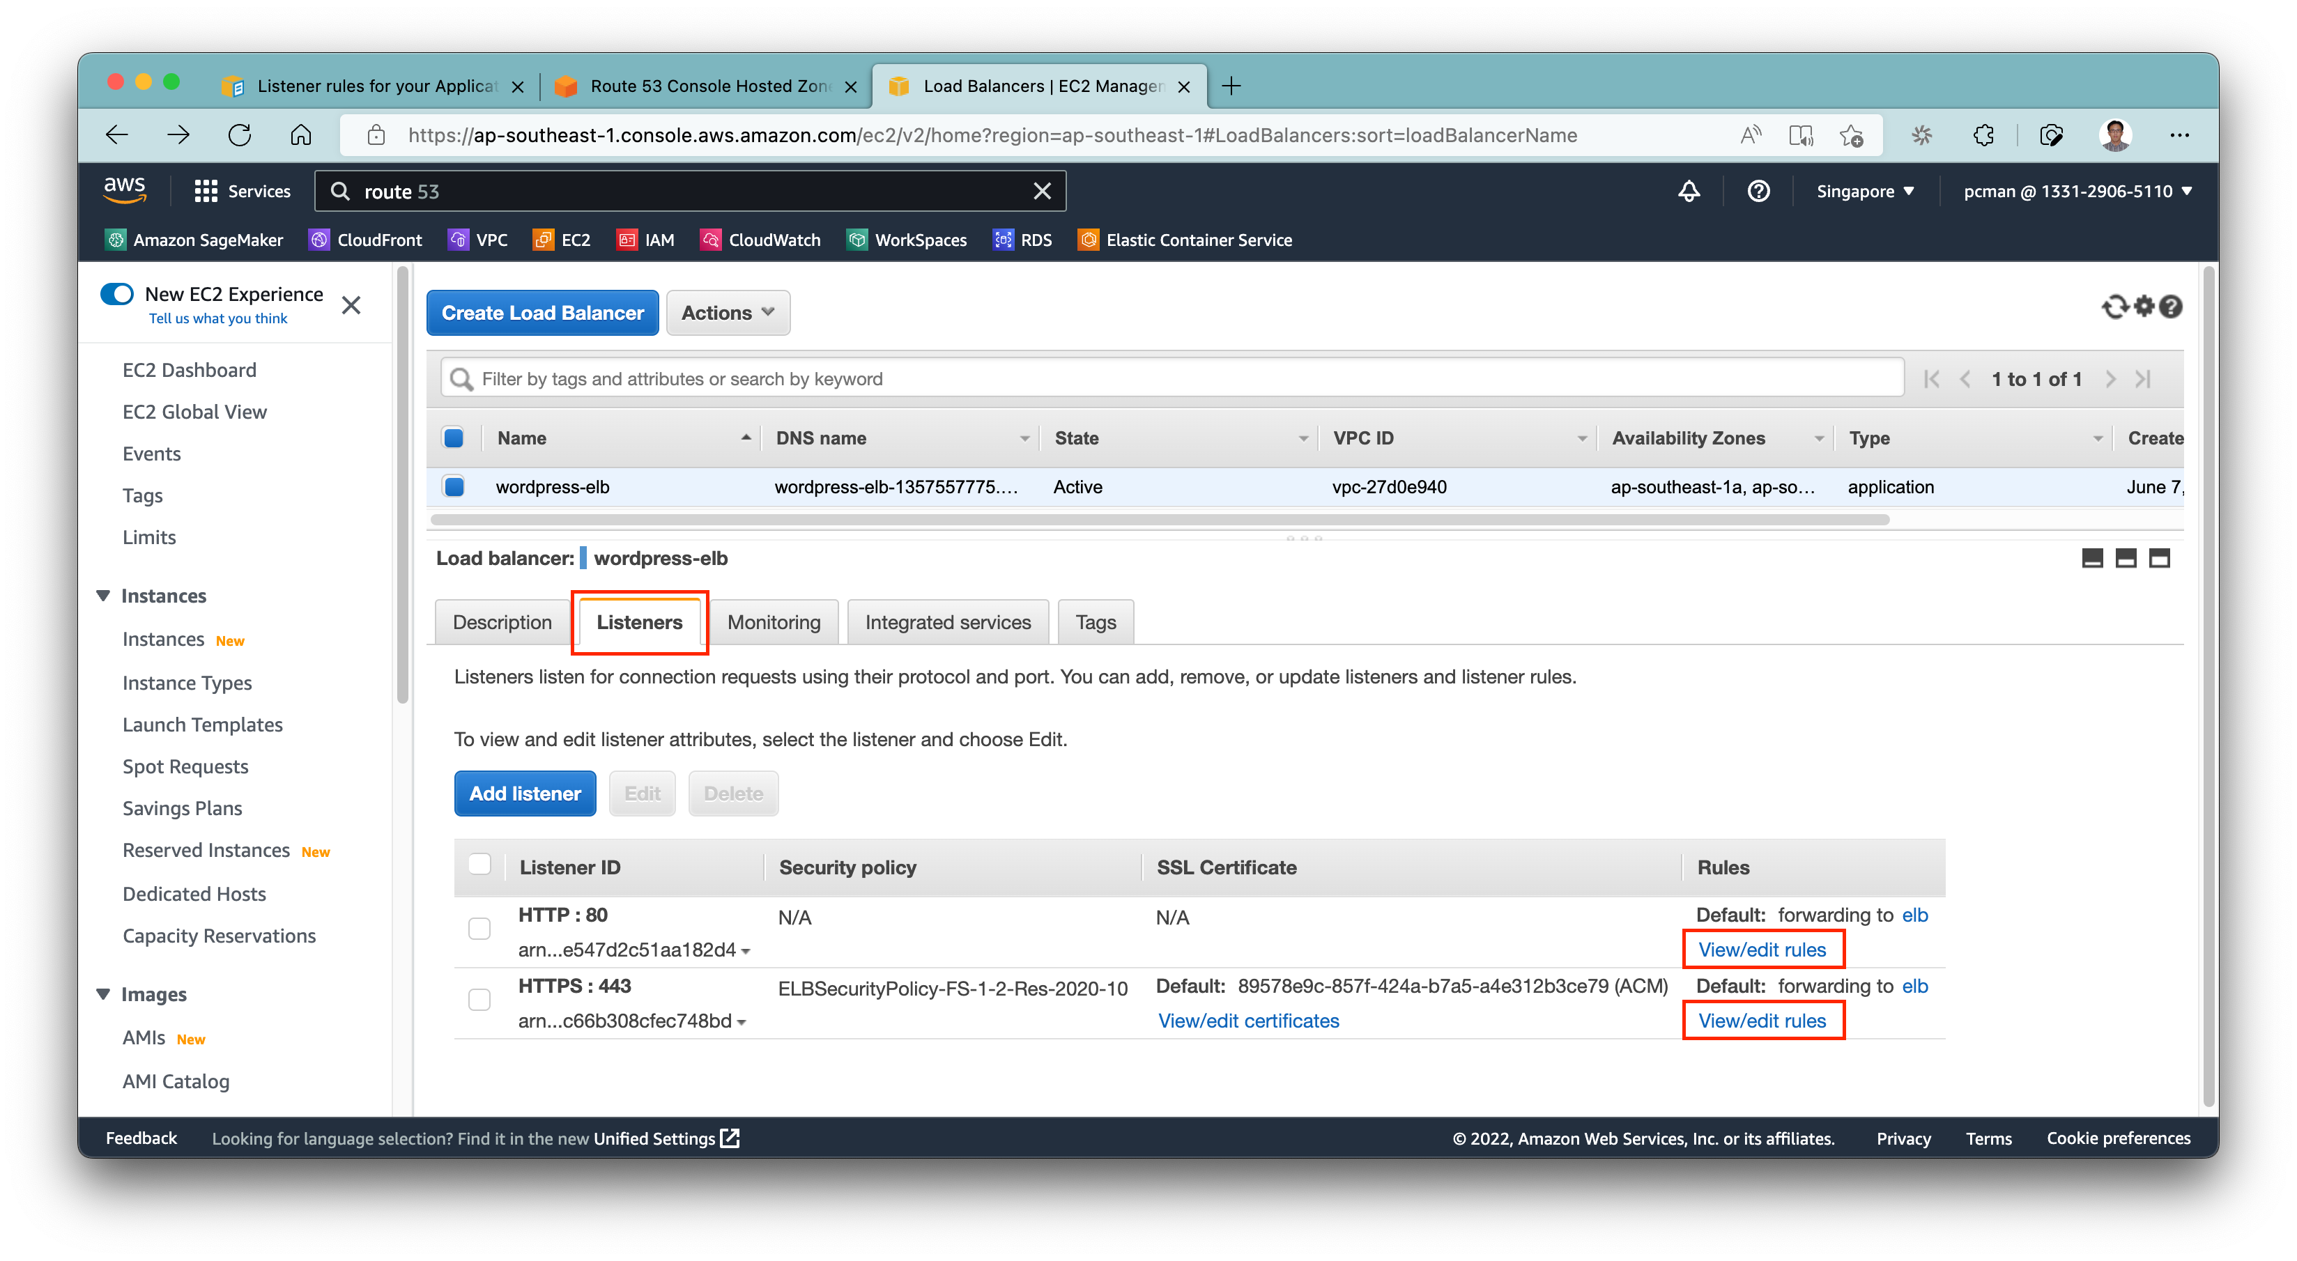The image size is (2297, 1261).
Task: Check the HTTP : 80 listener checkbox
Action: point(479,929)
